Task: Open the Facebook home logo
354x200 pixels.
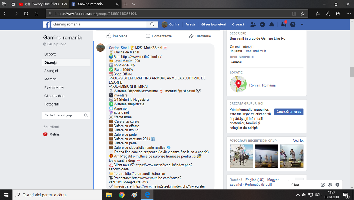Action: click(46, 24)
